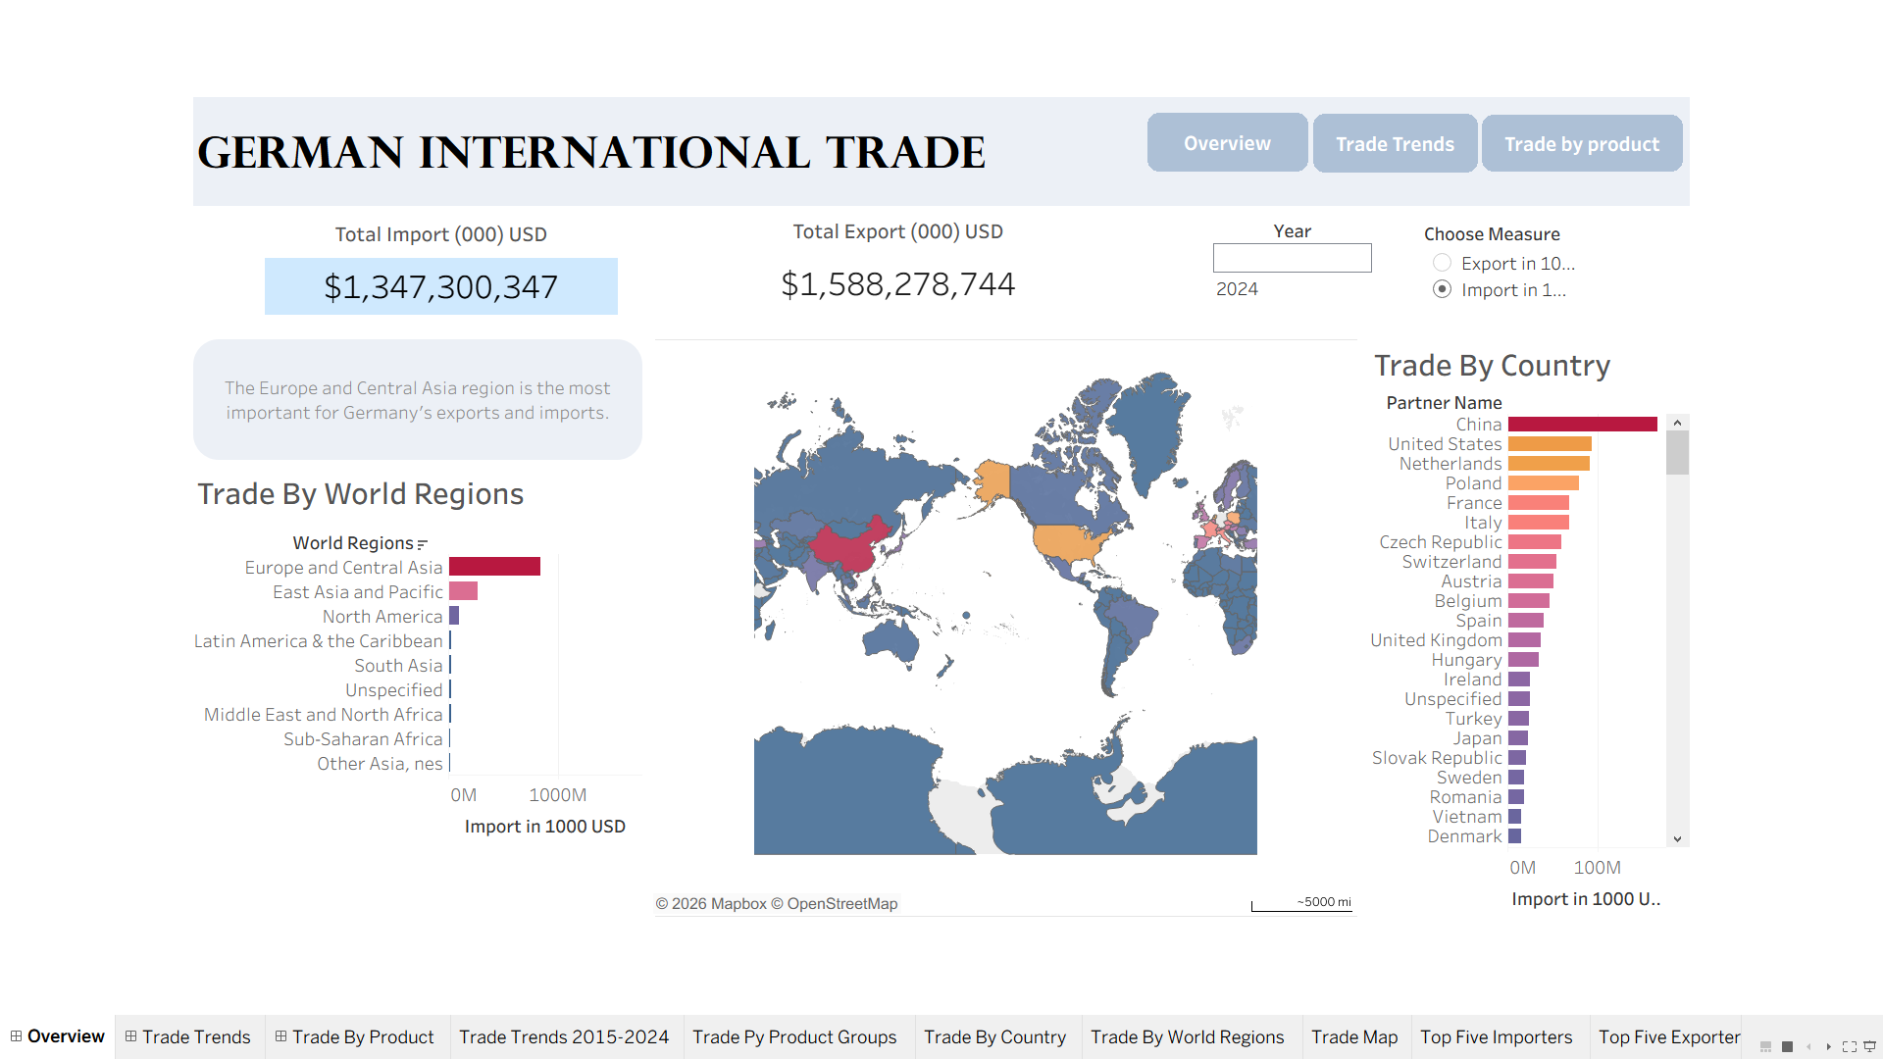Select United States bar in country chart
The image size is (1883, 1059).
click(x=1550, y=443)
